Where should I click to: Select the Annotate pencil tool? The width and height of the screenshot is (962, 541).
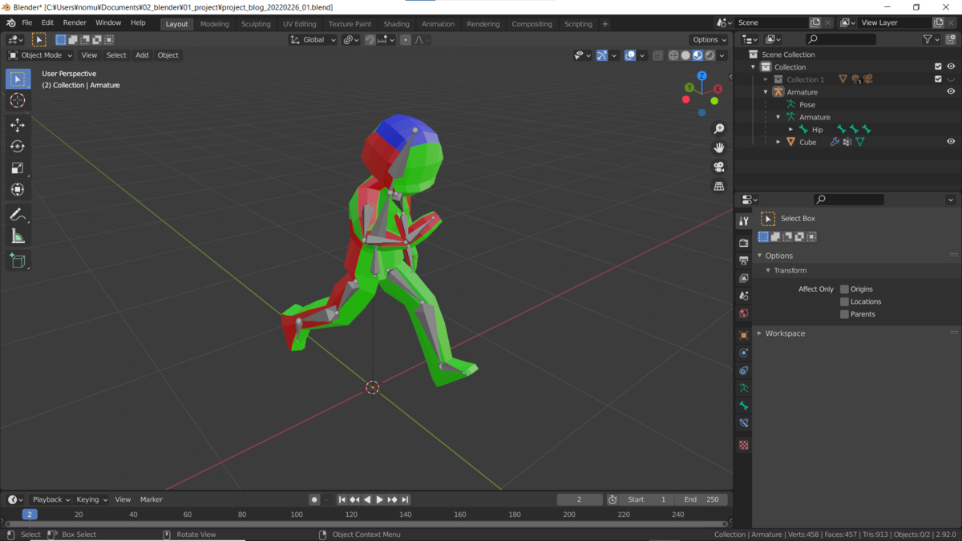click(x=18, y=215)
